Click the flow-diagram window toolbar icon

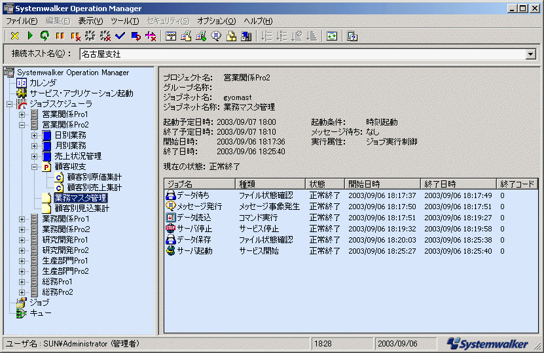click(171, 36)
